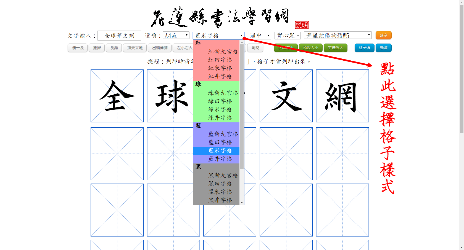
Task: Open the 適中 size dropdown
Action: tap(259, 35)
